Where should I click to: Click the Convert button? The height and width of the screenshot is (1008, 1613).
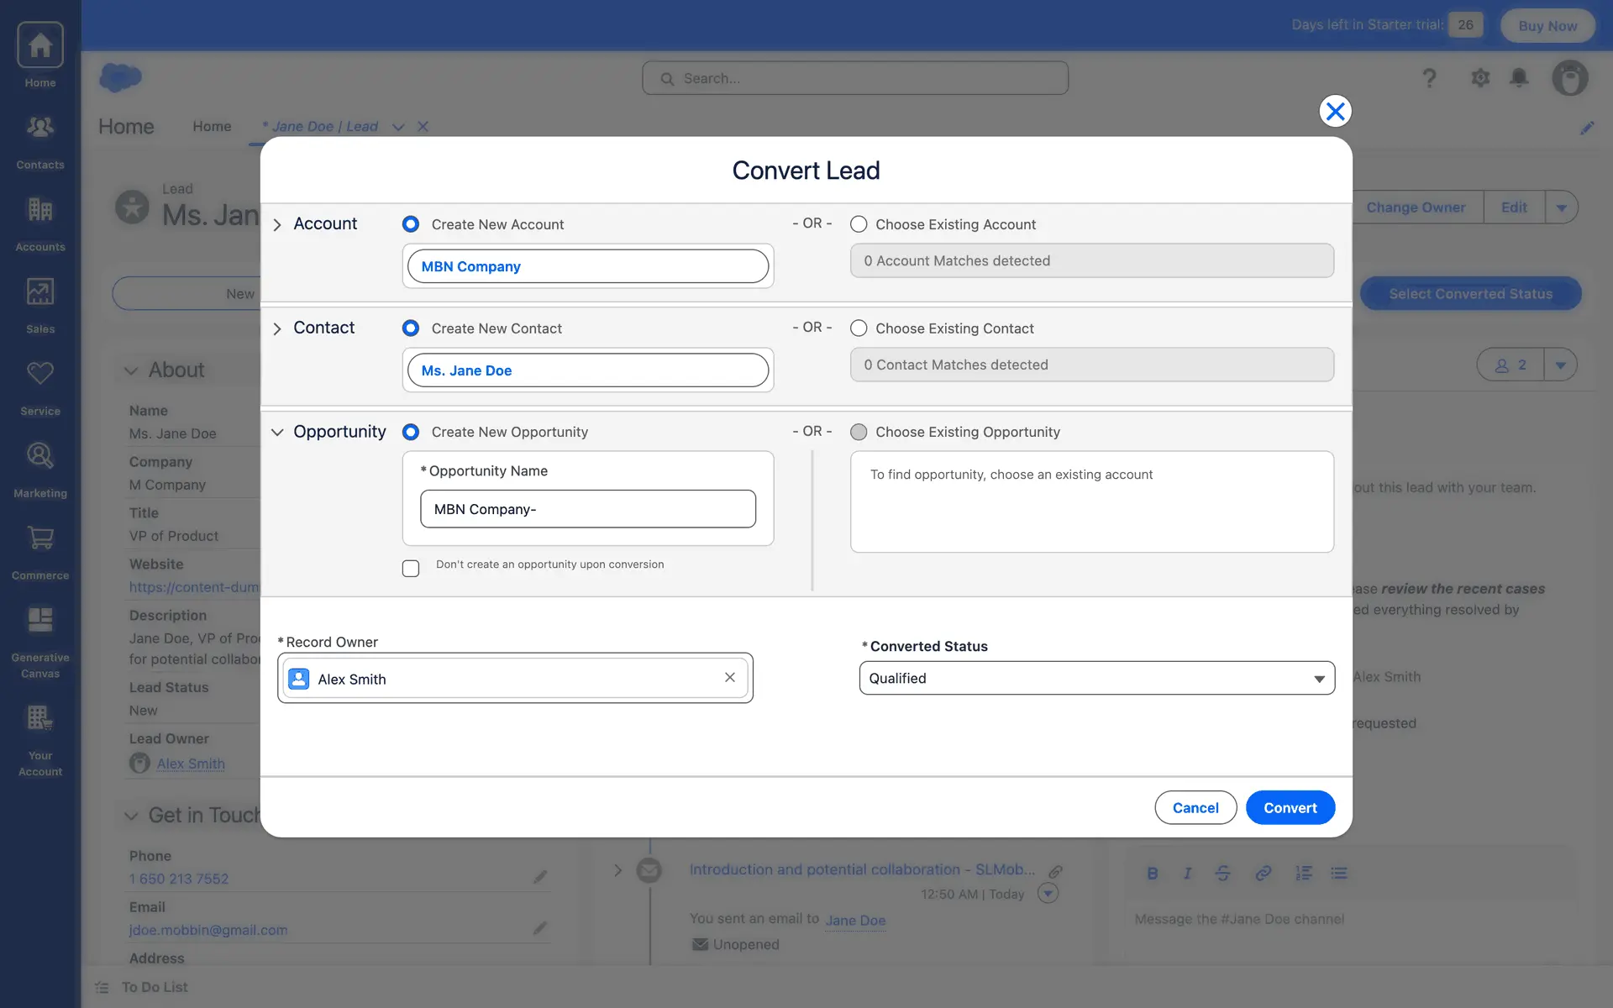pyautogui.click(x=1290, y=807)
